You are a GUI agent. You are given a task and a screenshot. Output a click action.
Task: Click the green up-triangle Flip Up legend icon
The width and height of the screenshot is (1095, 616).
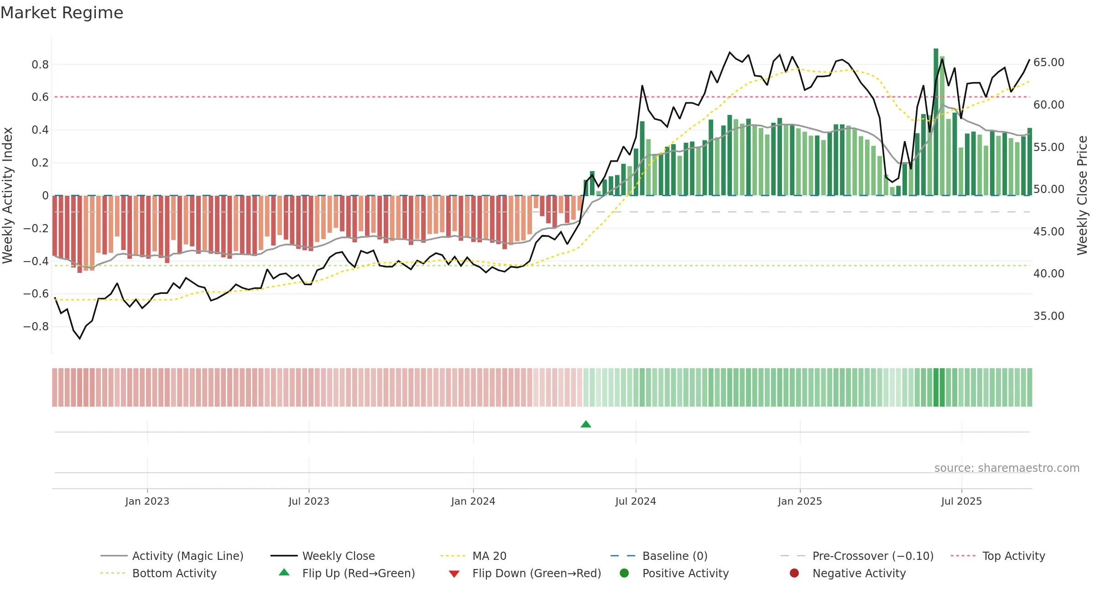tap(284, 572)
